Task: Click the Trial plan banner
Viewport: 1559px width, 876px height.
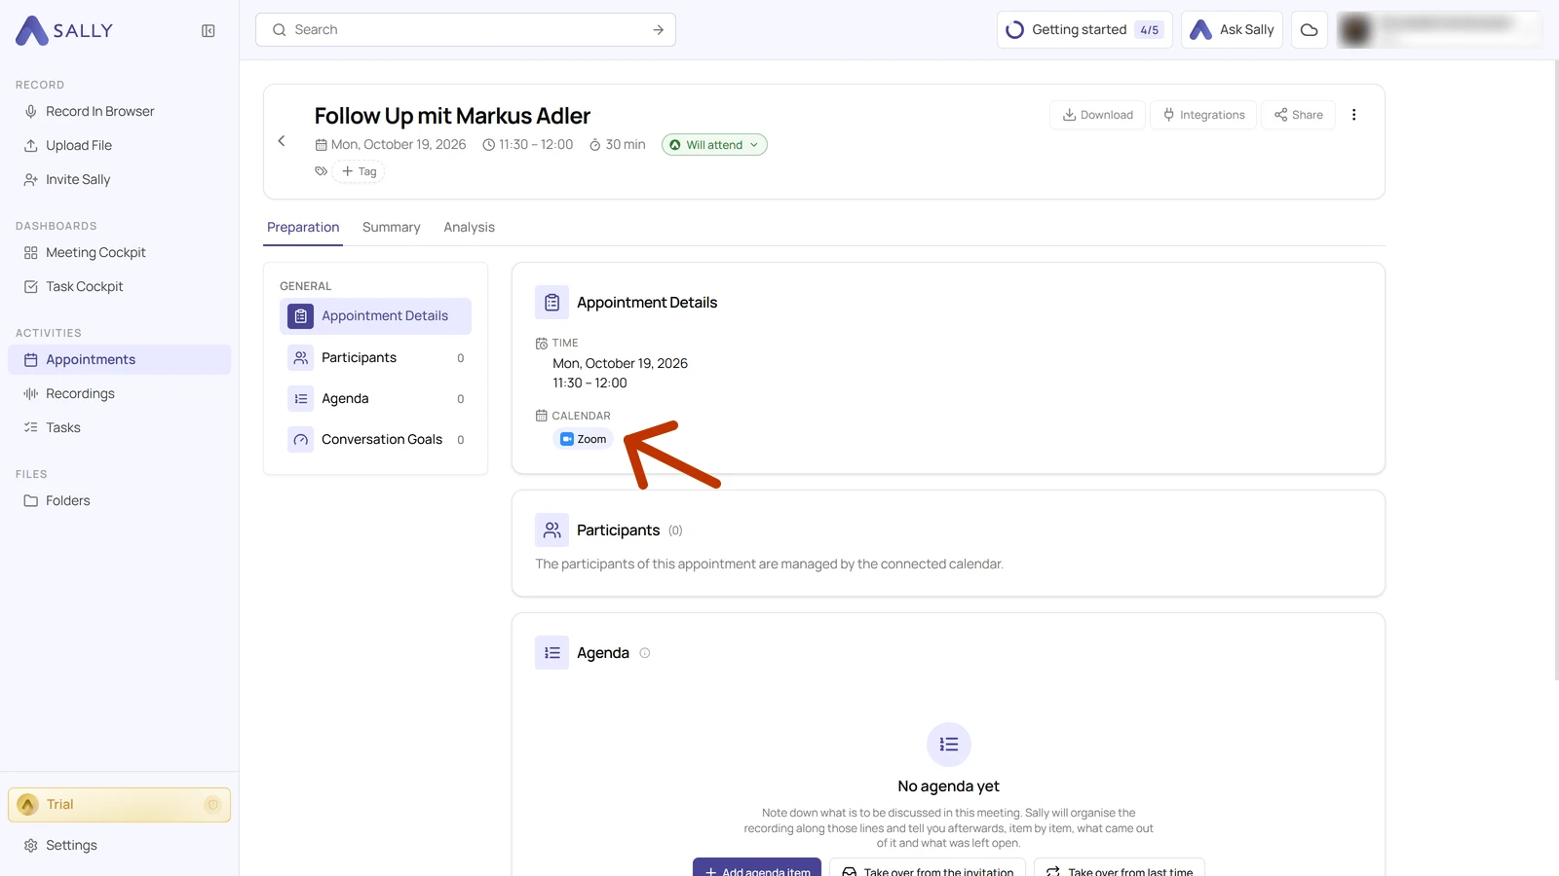Action: click(x=120, y=805)
